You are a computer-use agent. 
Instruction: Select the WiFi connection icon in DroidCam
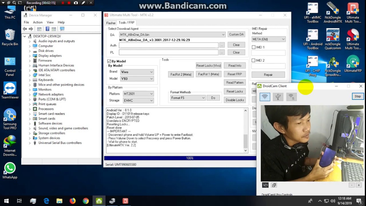[x=265, y=97]
